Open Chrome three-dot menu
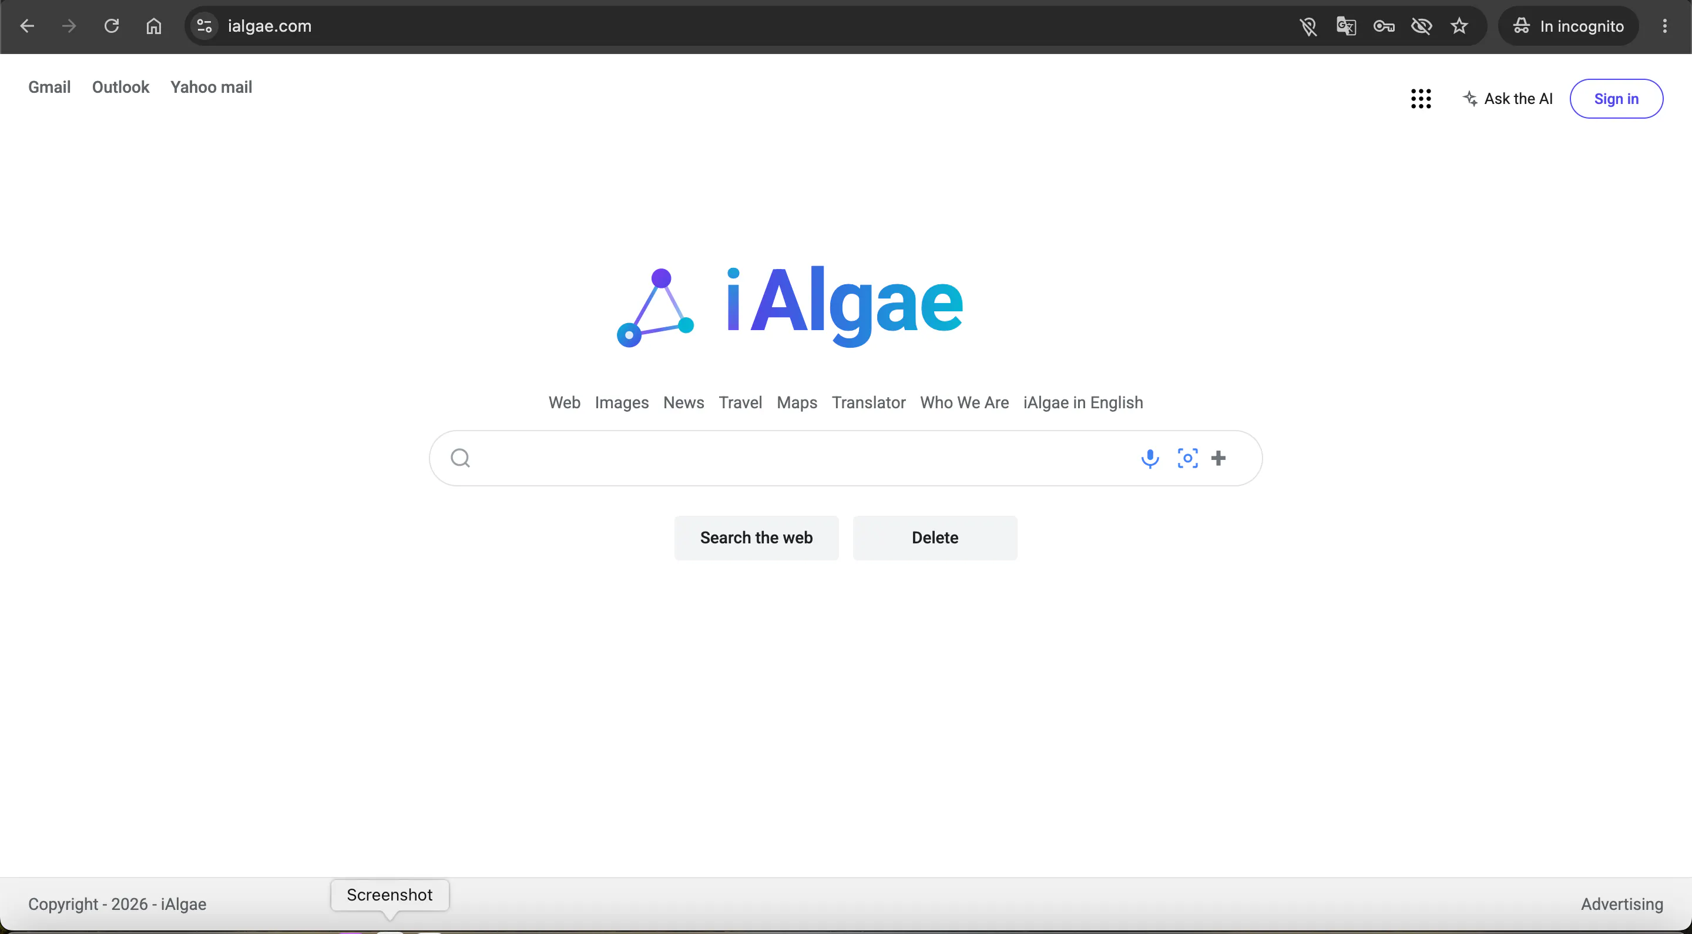1692x934 pixels. pos(1664,26)
